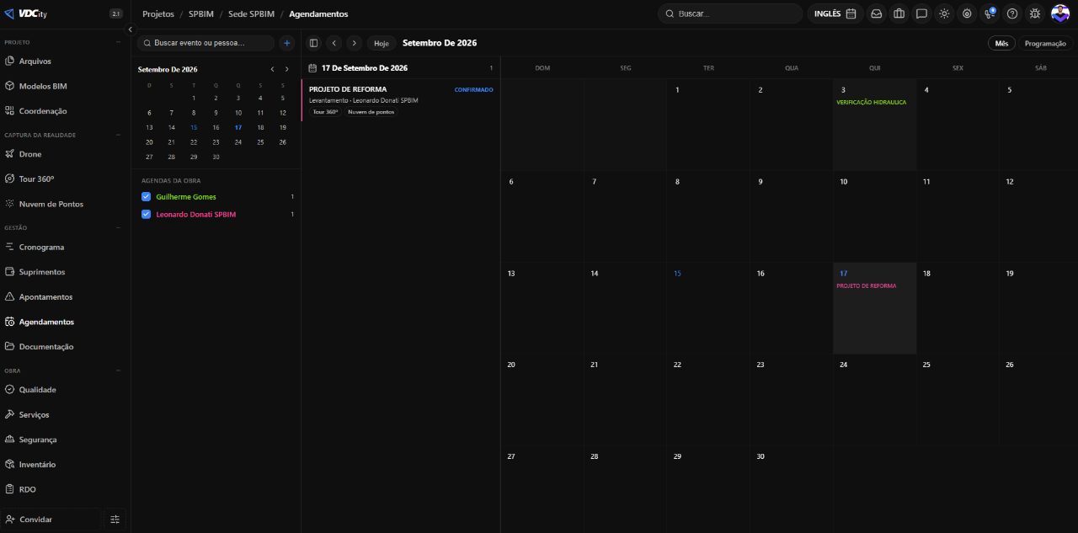
Task: Switch to the Programação view tab
Action: (1045, 43)
